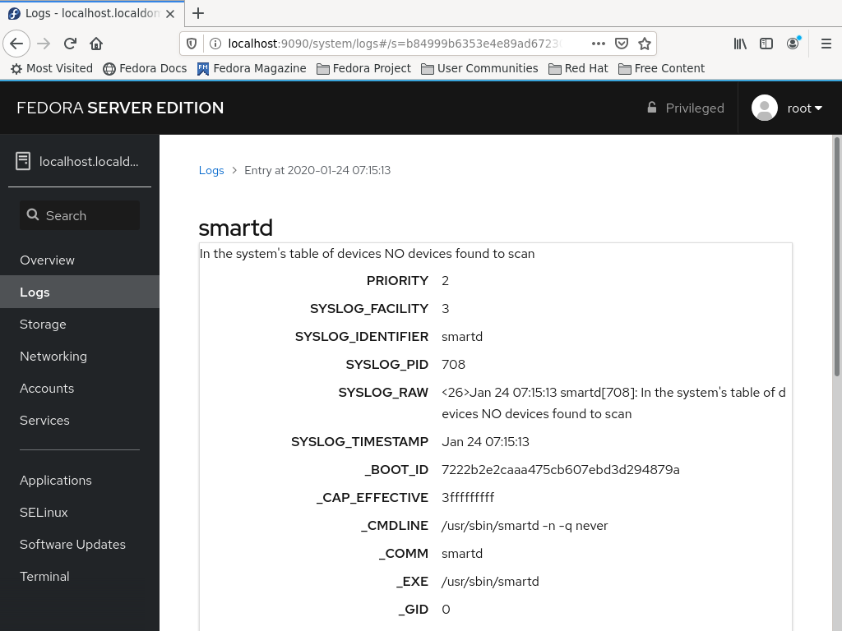Open Free Content bookmark folder
The width and height of the screenshot is (842, 631).
662,68
